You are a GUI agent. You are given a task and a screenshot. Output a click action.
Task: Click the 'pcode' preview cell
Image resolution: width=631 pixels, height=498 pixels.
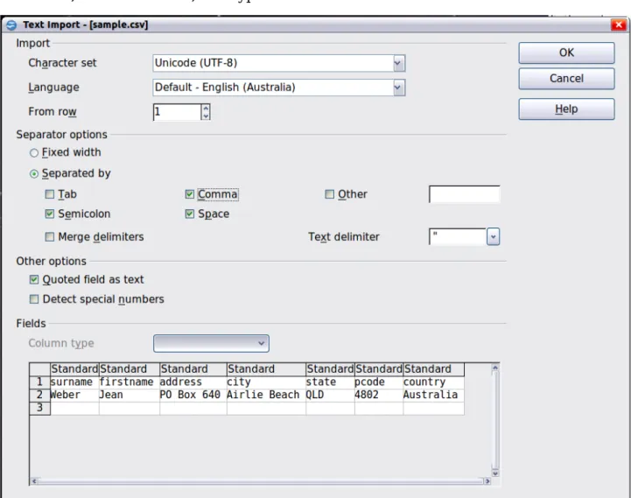pos(379,382)
